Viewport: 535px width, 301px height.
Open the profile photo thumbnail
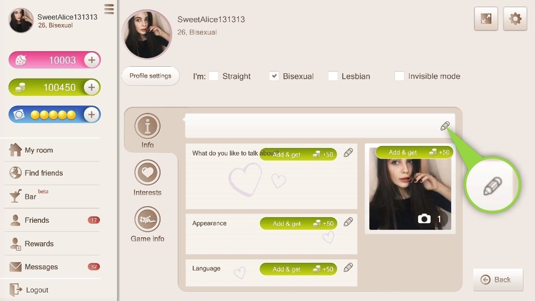(x=410, y=189)
